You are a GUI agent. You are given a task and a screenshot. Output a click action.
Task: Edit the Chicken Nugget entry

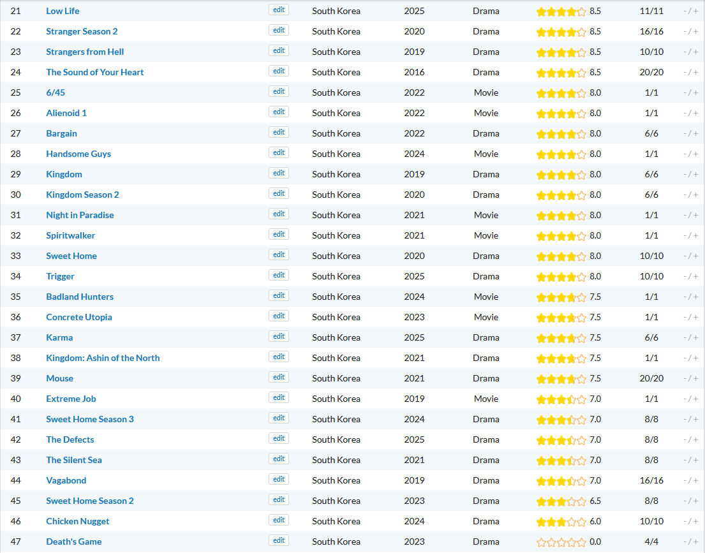pos(279,520)
